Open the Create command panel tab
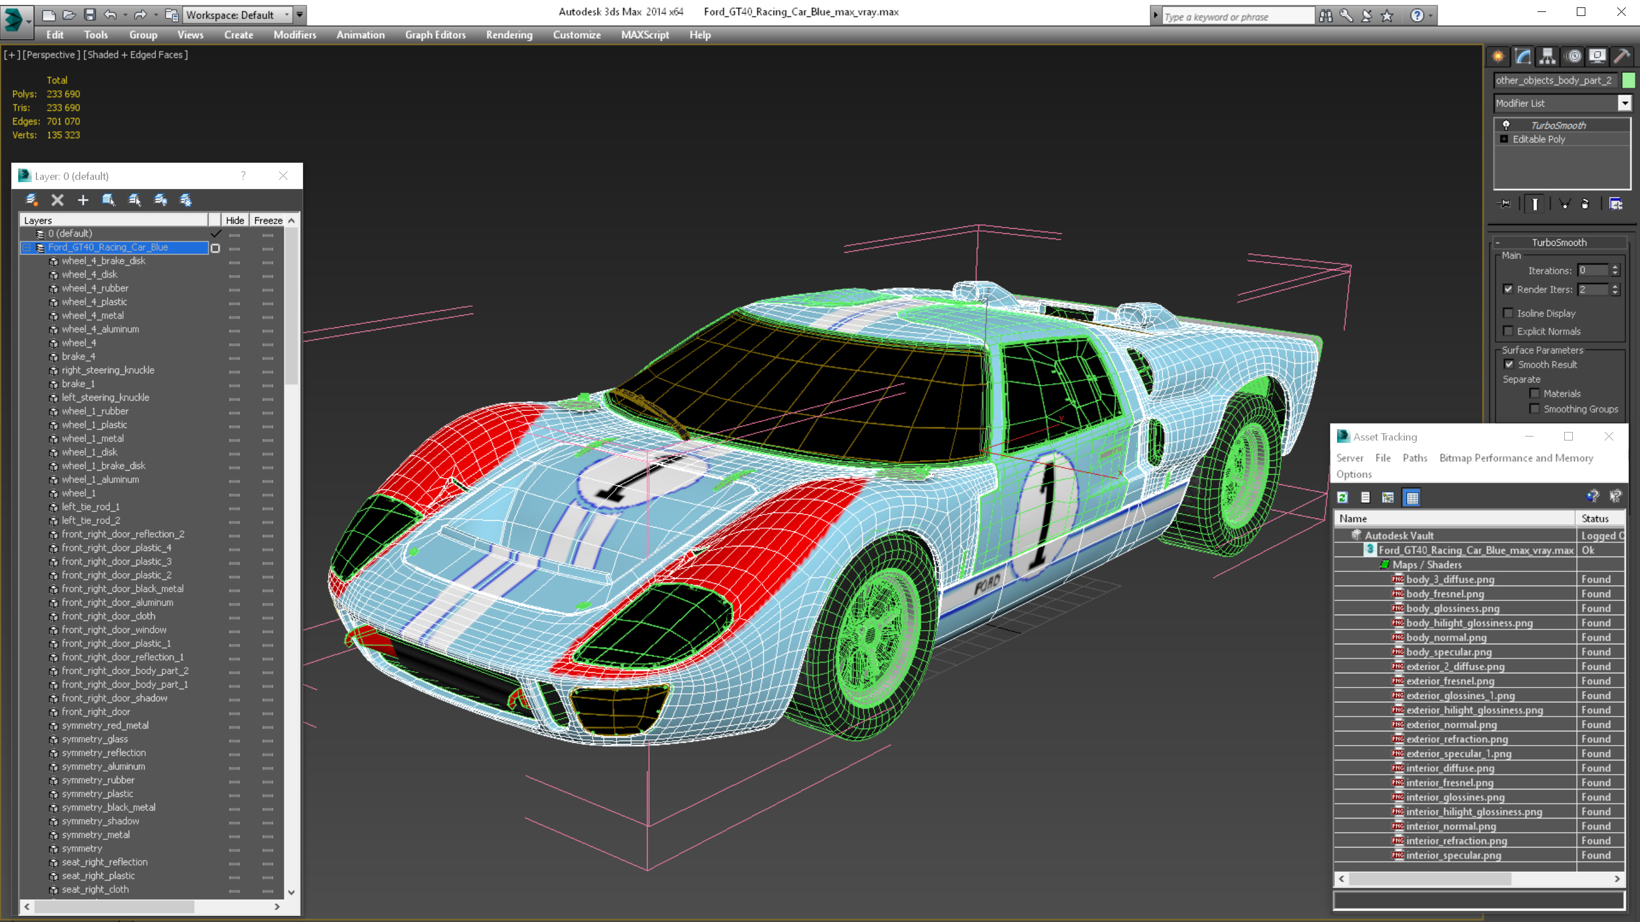The height and width of the screenshot is (922, 1640). point(1498,57)
